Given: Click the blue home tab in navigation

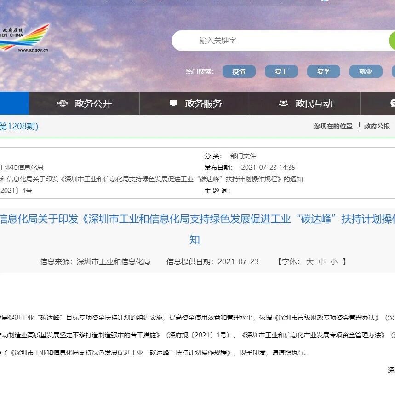Looking at the screenshot, I should coord(15,104).
